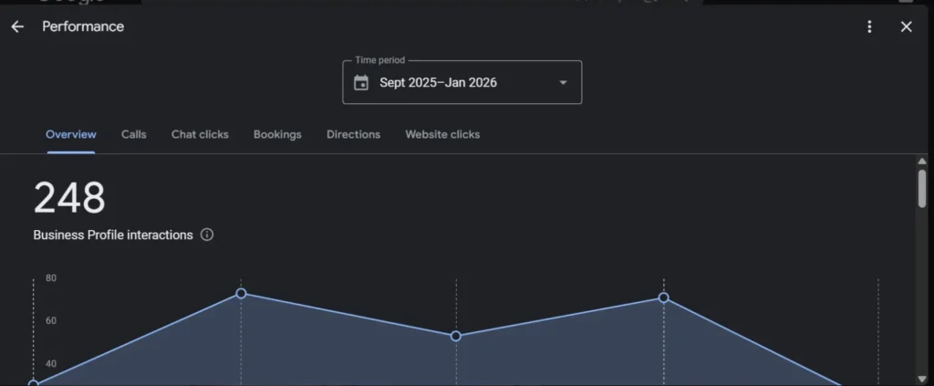Go back using the left arrow icon
Image resolution: width=934 pixels, height=386 pixels.
pos(17,26)
